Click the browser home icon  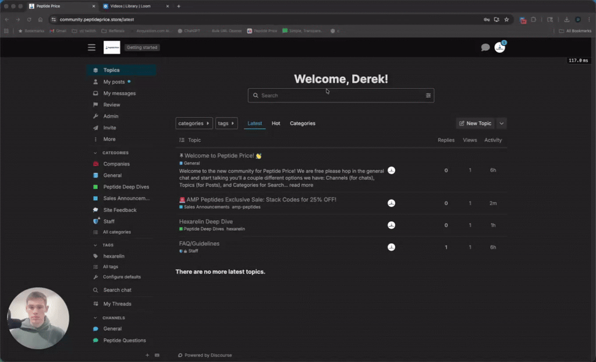pyautogui.click(x=40, y=19)
